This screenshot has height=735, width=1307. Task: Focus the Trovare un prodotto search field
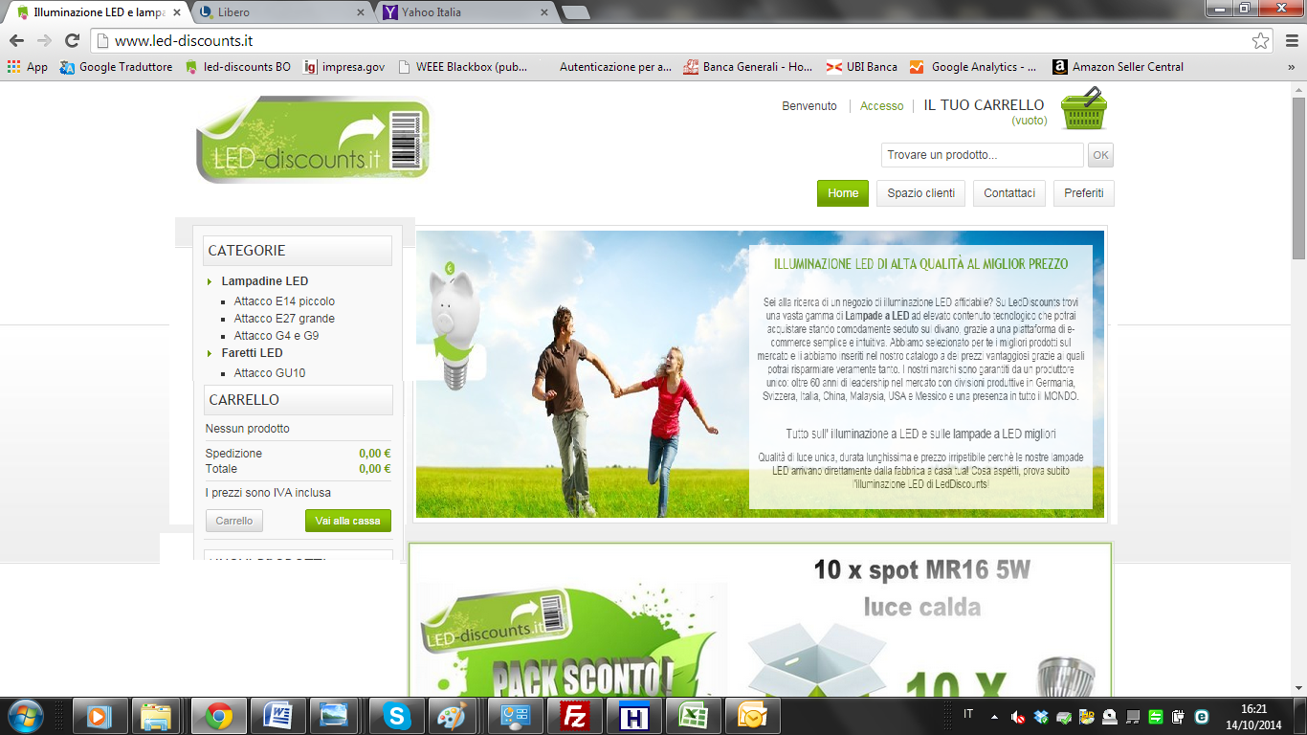[982, 155]
